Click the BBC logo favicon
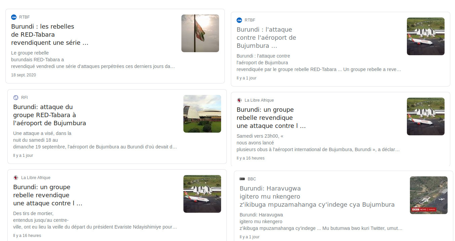 [242, 179]
